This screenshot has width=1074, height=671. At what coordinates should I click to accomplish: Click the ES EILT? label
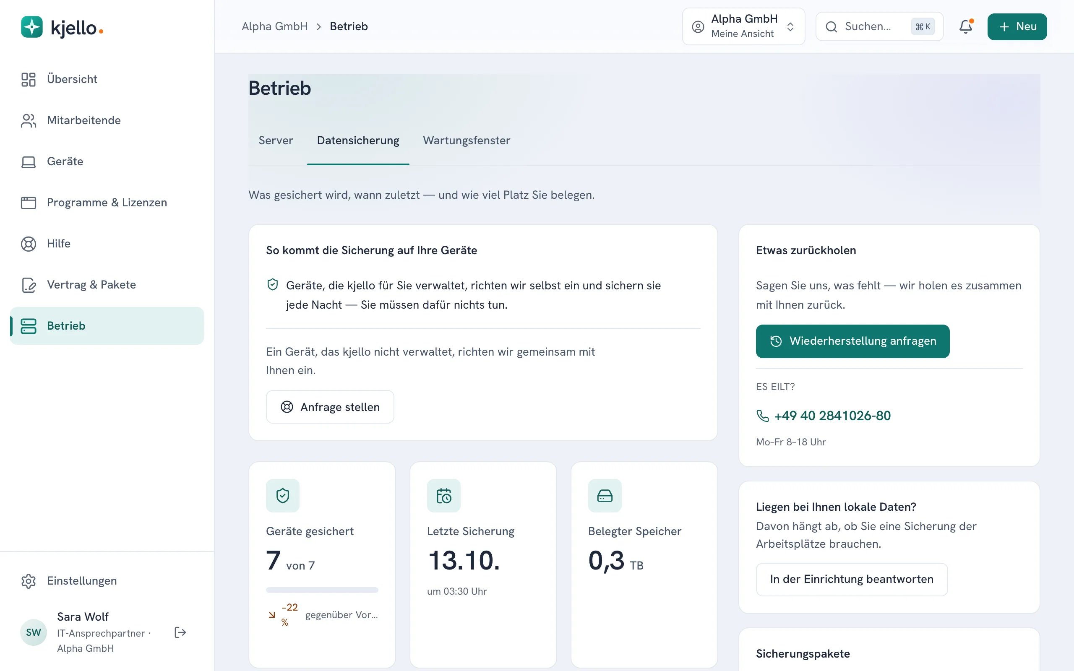pos(775,387)
